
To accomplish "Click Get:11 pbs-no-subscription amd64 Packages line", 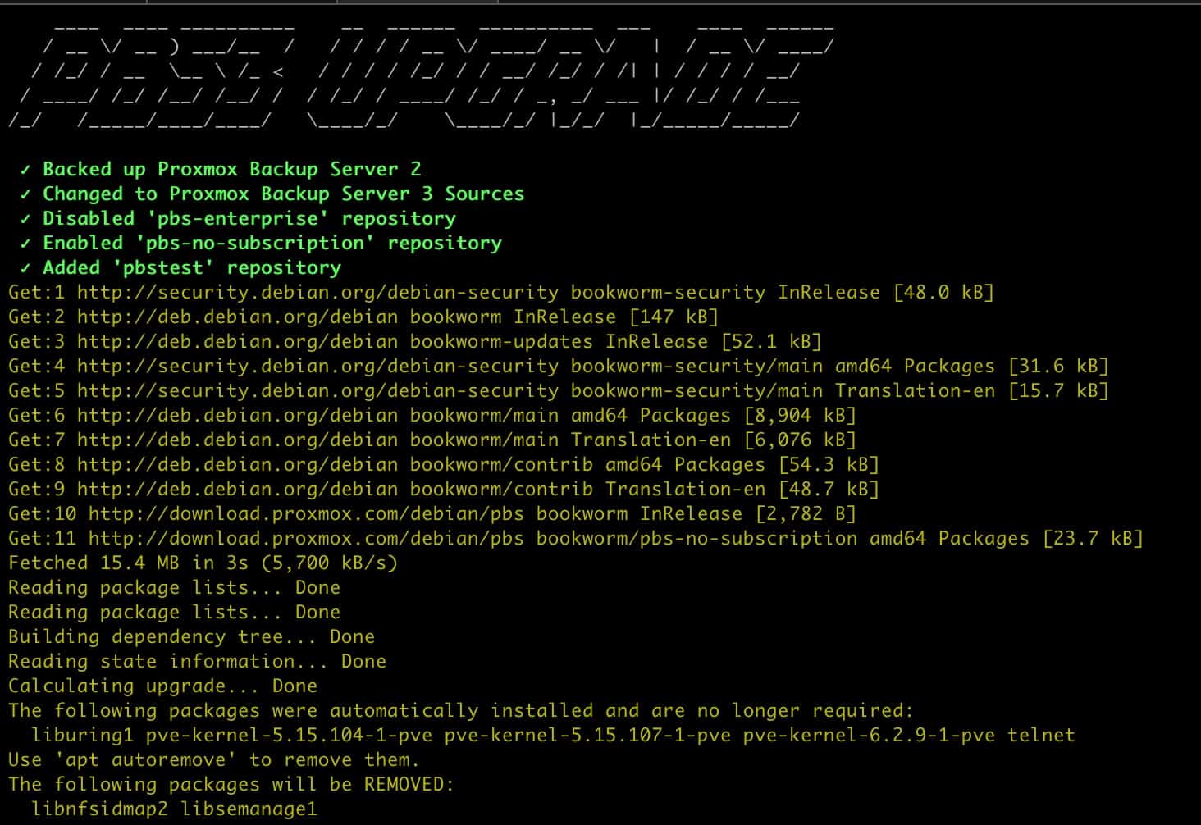I will point(576,538).
